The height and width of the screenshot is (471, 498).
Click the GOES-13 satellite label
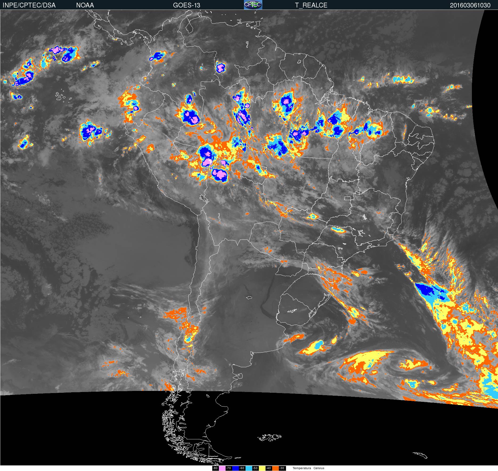(186, 5)
